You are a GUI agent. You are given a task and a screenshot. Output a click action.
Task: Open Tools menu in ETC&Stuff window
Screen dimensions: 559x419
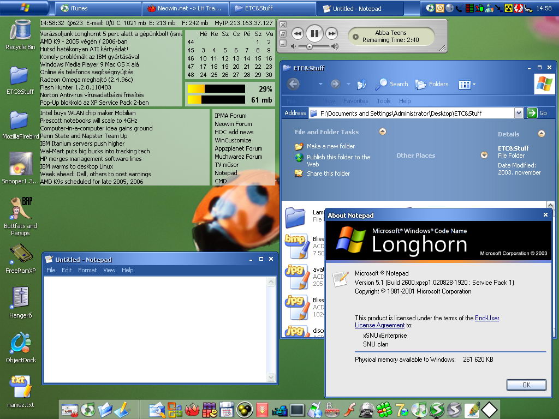tap(384, 101)
